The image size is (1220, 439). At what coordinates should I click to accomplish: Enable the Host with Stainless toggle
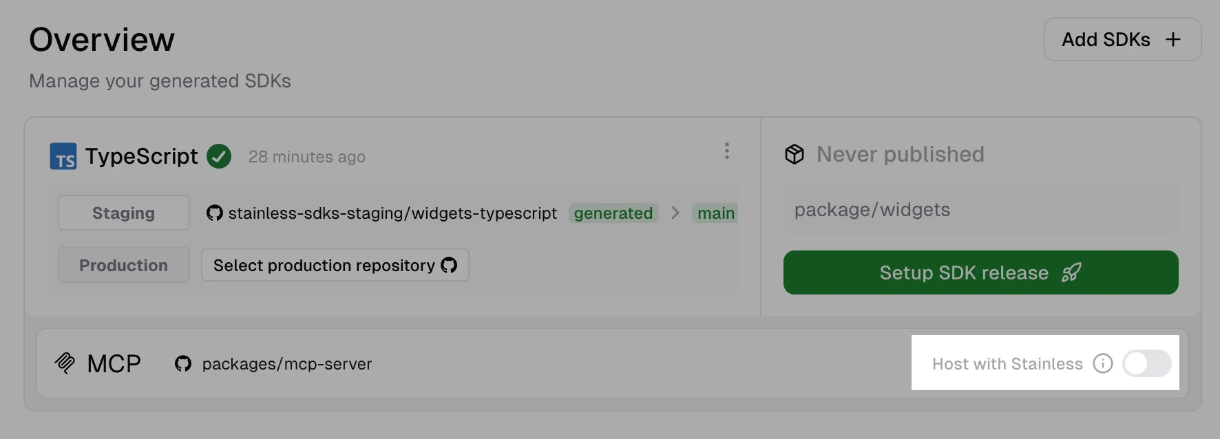click(1146, 363)
